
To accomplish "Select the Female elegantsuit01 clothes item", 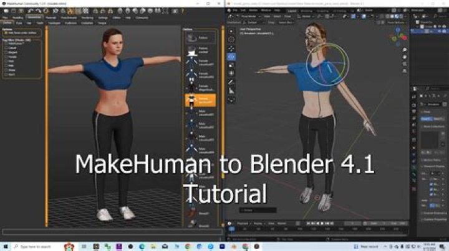I will 200,88.
